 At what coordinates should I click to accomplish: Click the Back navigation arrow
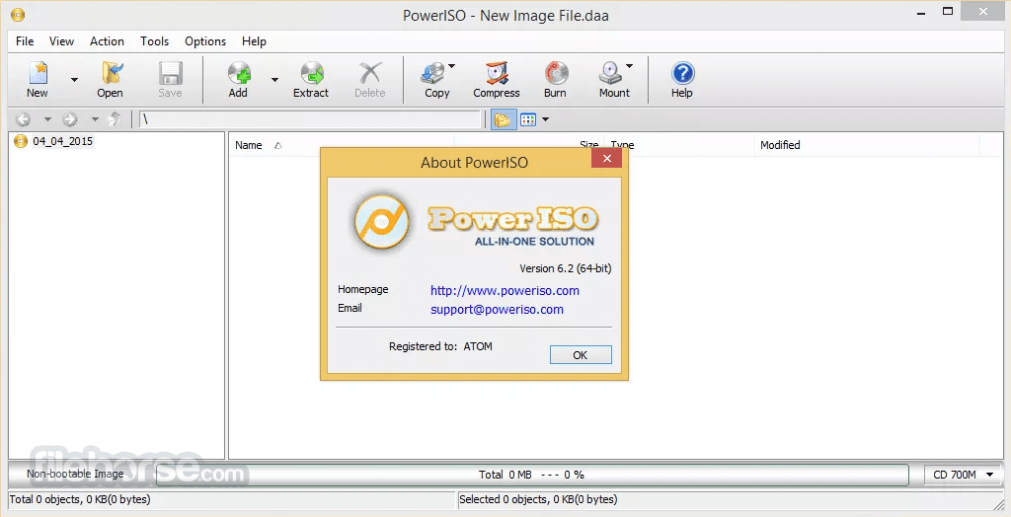[24, 119]
